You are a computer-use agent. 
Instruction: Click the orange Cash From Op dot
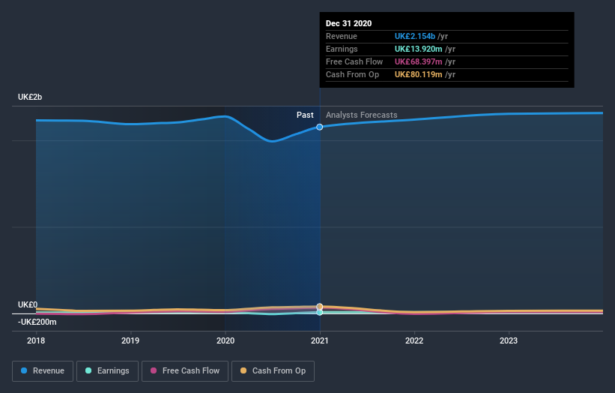coord(243,370)
